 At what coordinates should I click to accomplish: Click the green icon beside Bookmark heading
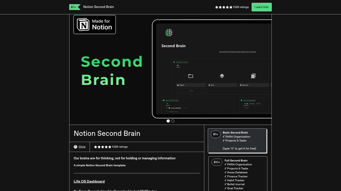click(x=242, y=100)
